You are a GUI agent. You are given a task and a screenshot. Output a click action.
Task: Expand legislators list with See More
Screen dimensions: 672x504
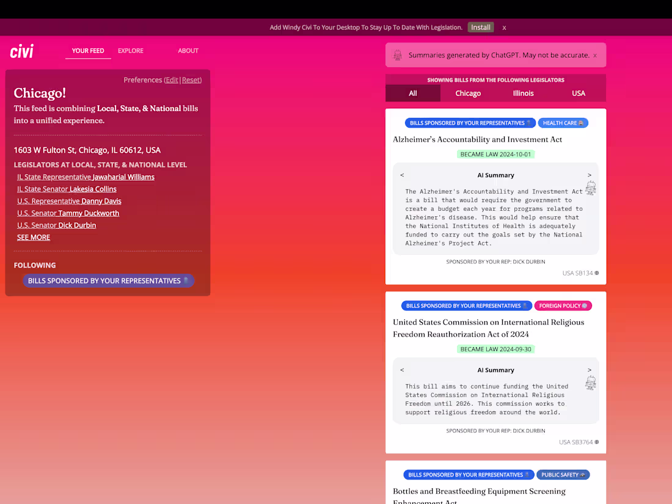click(x=34, y=237)
